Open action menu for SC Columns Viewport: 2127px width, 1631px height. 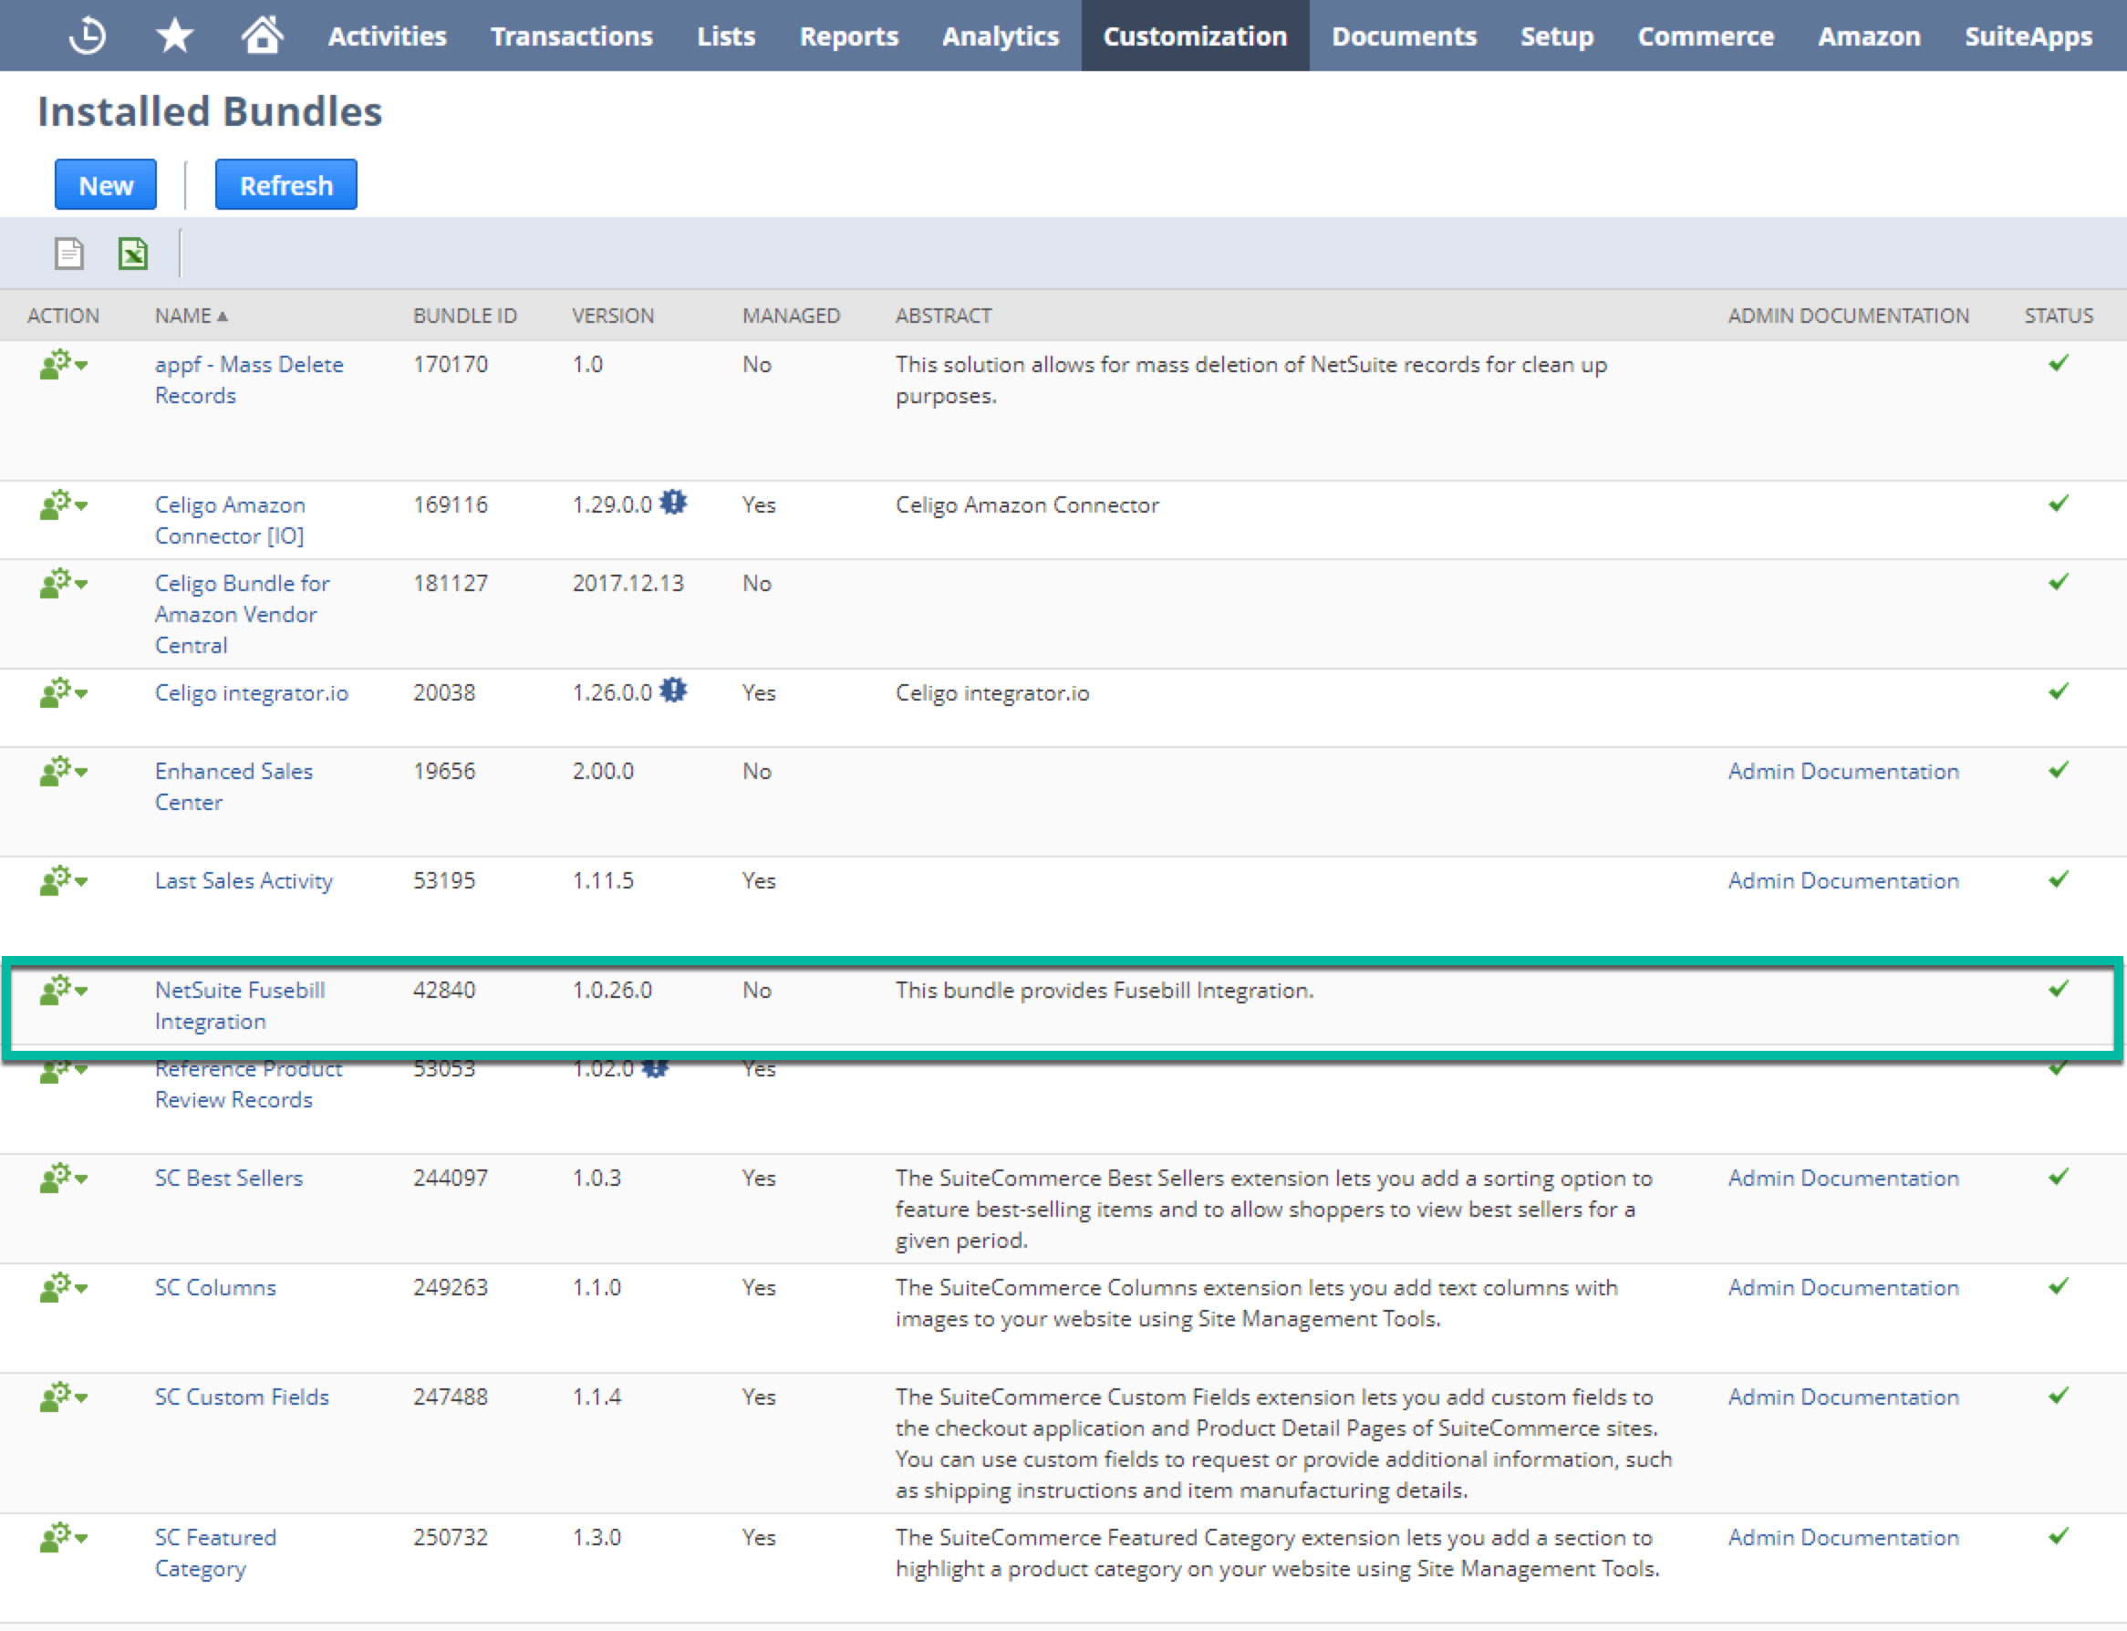coord(63,1287)
